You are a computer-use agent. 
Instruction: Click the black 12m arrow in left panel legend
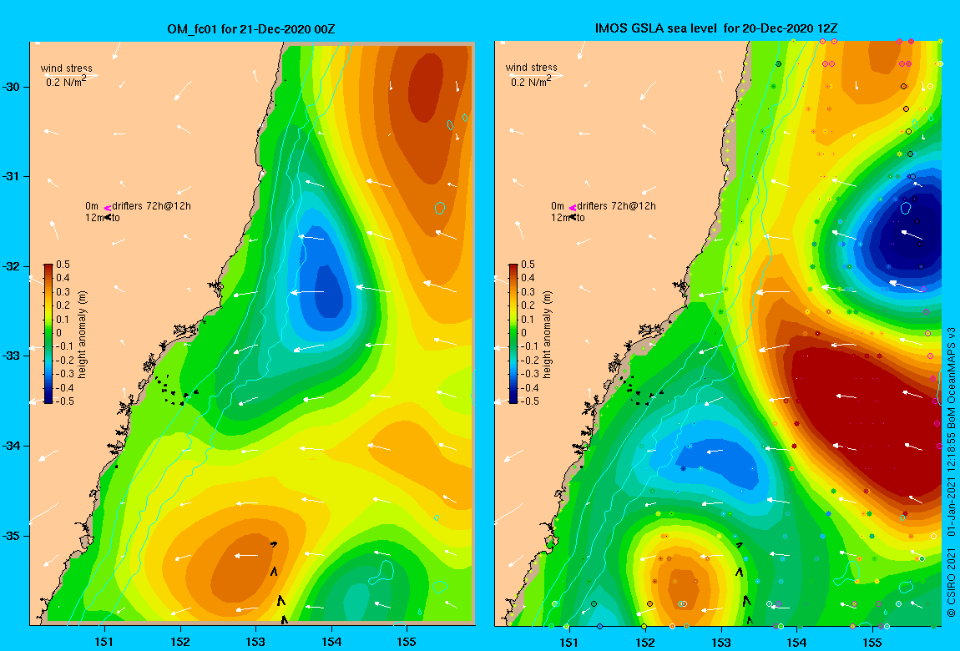(108, 217)
